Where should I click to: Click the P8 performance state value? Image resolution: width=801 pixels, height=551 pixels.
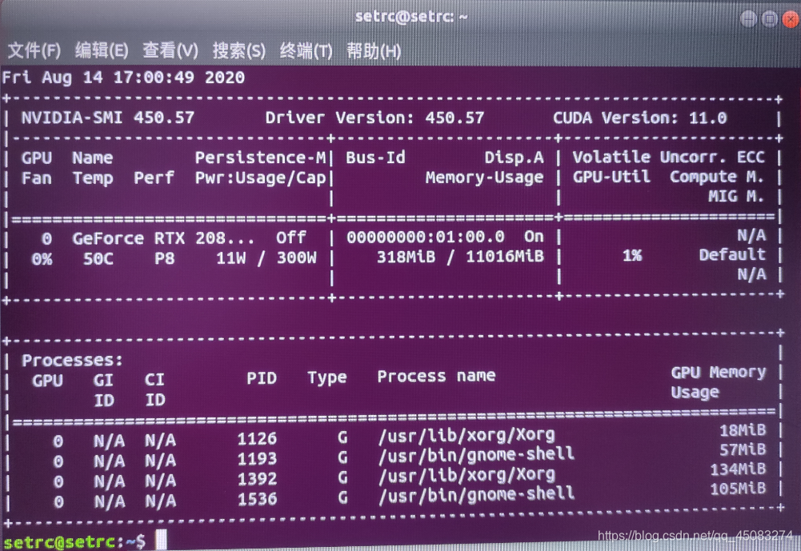165,258
